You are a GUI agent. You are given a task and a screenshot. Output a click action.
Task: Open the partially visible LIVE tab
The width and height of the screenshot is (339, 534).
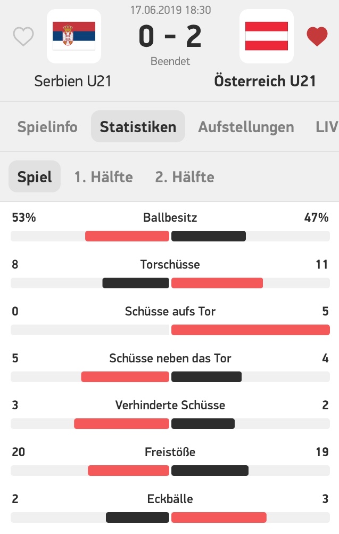coord(326,127)
